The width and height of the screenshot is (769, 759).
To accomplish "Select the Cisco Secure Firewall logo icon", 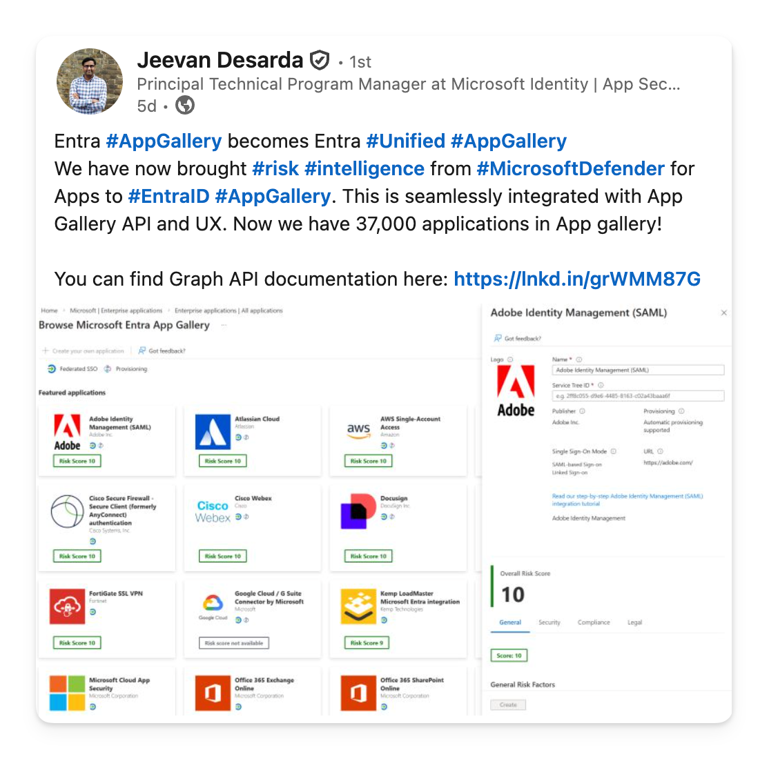I will 67,511.
